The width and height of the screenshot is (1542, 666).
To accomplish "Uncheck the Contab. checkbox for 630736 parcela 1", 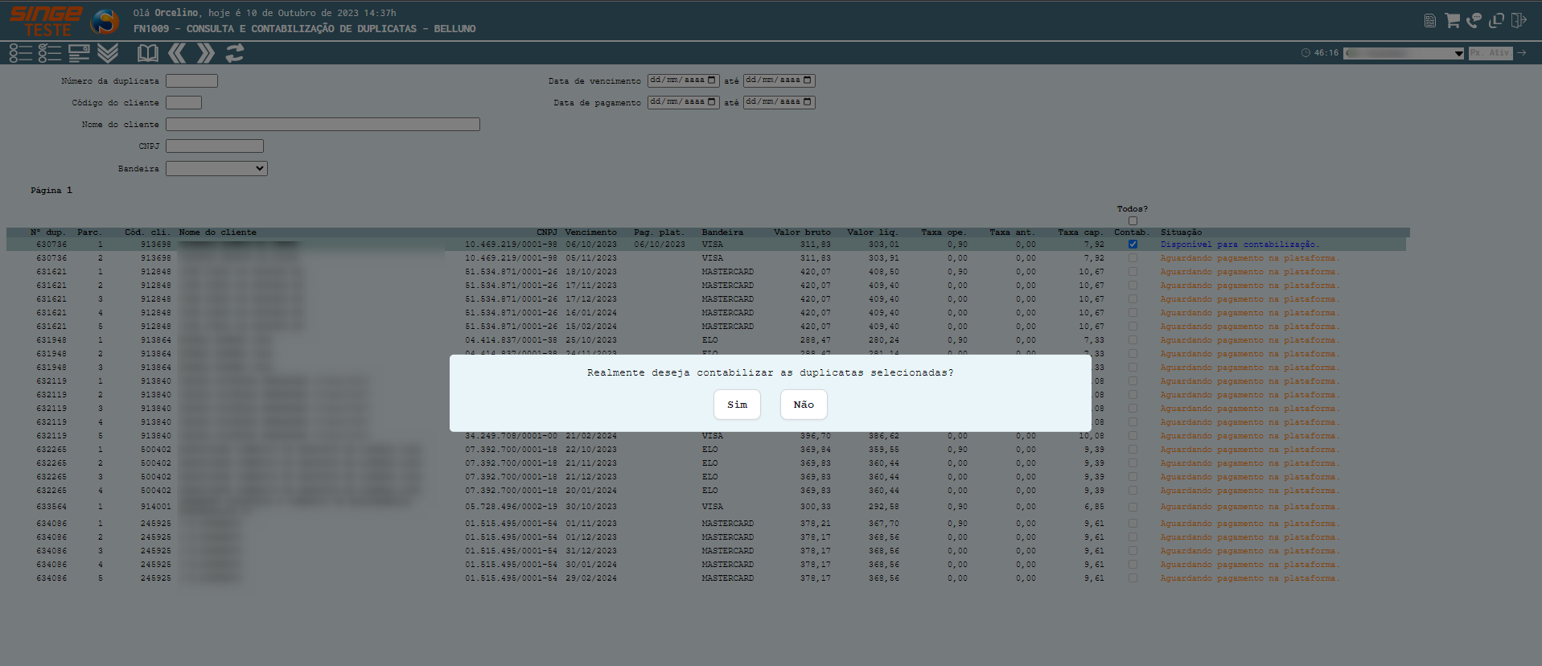I will tap(1133, 245).
